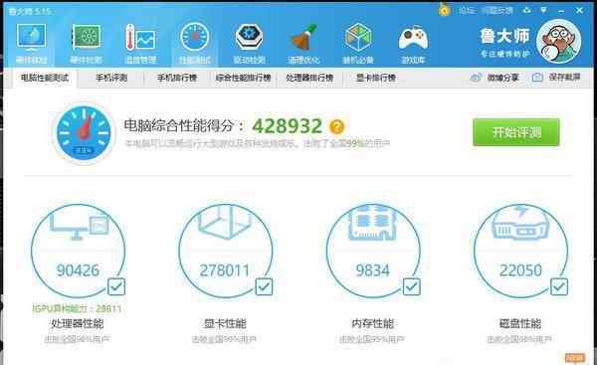This screenshot has height=365, width=597.
Task: Click the cloud-shaped icon in title bar
Action: coord(527,10)
